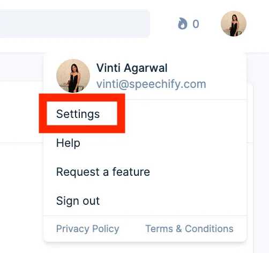269x253 pixels.
Task: Click the word out in Sign out
Action: (x=91, y=201)
